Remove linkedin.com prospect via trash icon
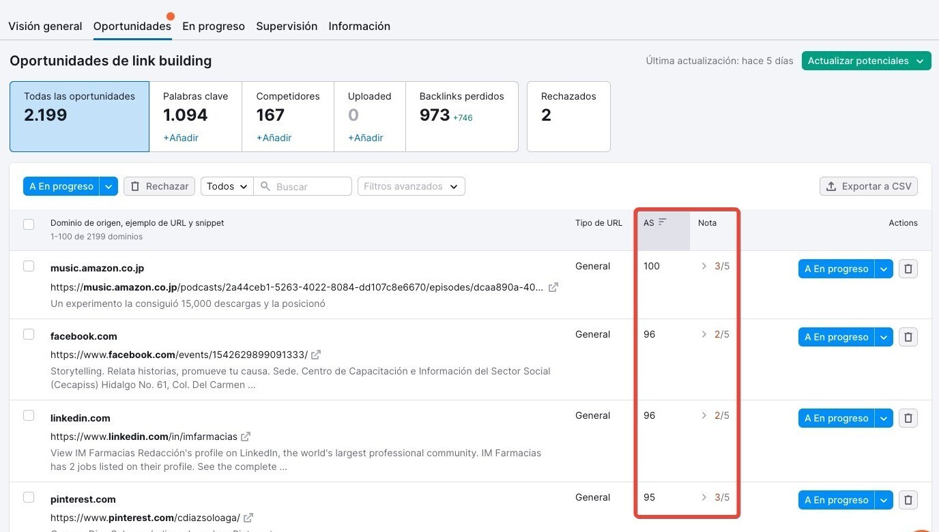 click(x=908, y=418)
